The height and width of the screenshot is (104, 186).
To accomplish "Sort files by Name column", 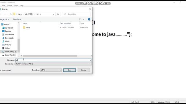I will 25,23.
